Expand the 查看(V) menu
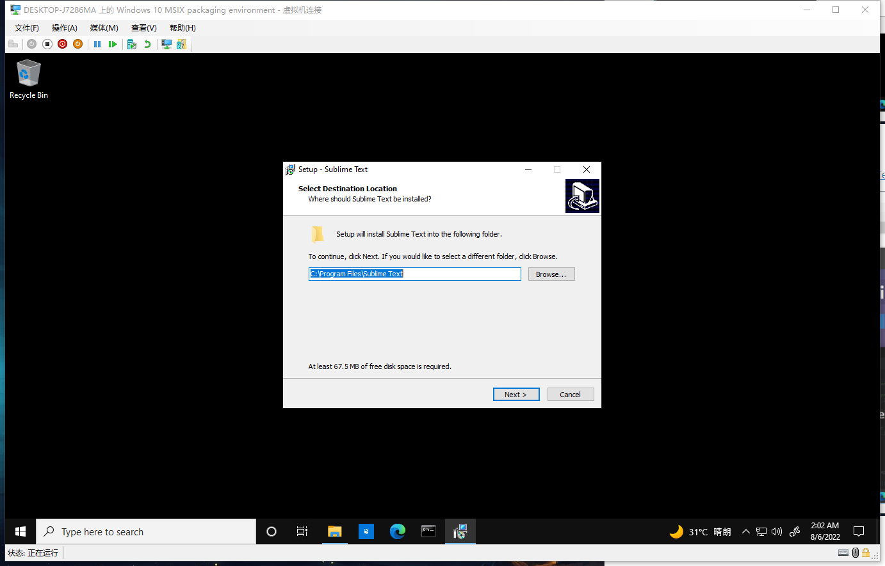Image resolution: width=885 pixels, height=566 pixels. [x=144, y=28]
